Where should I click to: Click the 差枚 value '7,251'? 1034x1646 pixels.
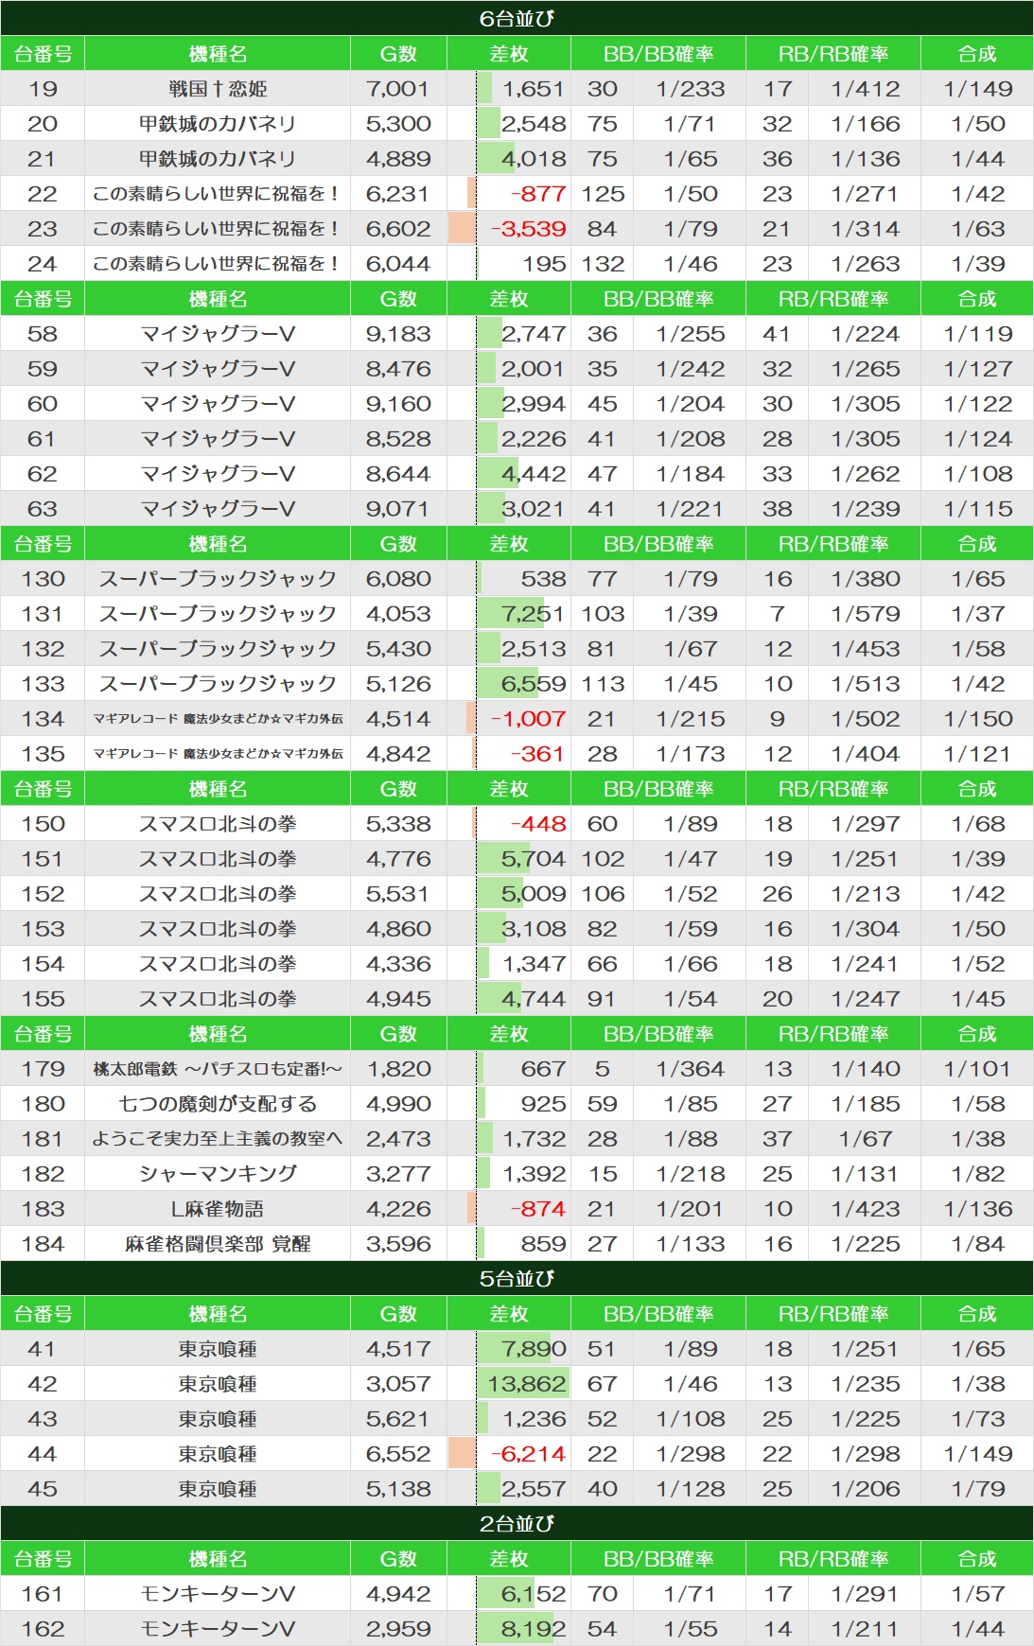coord(534,614)
